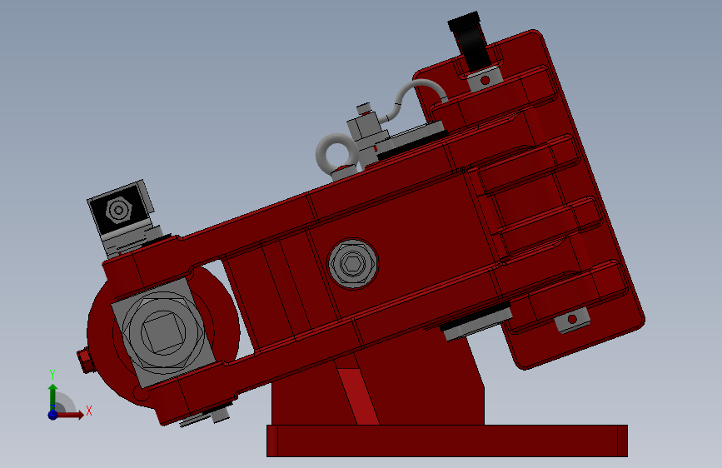Select the gray lifting eye bolt ring
Viewport: 722px width, 468px height.
(336, 154)
